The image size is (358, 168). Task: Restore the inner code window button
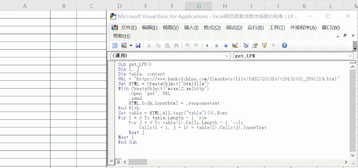(345, 36)
